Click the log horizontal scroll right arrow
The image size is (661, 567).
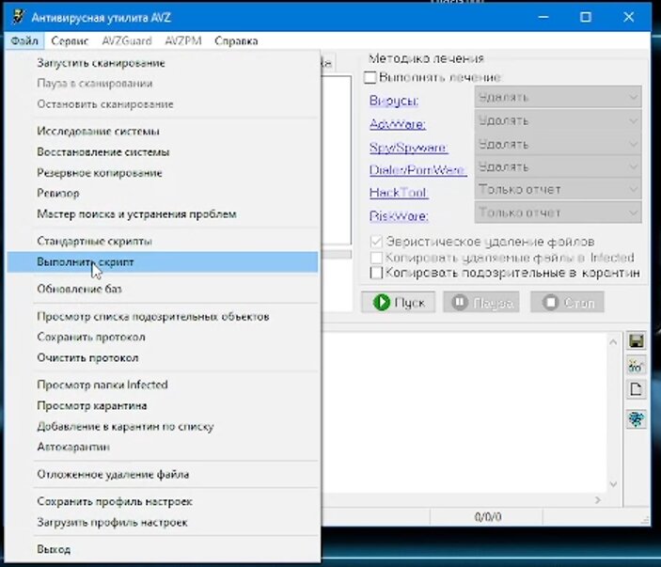(598, 500)
